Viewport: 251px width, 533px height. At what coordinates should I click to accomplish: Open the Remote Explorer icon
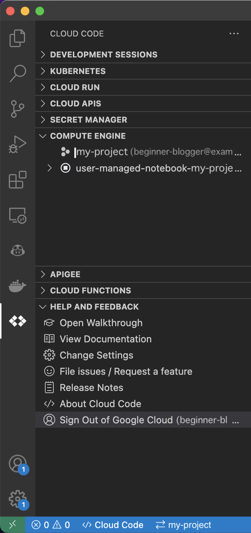click(x=17, y=215)
